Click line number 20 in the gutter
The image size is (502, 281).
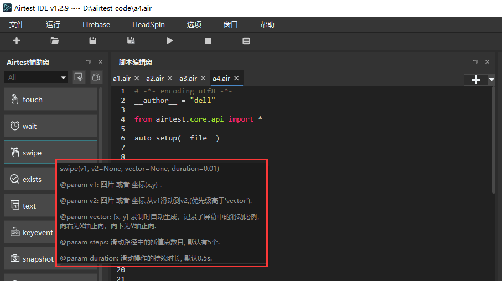121,270
